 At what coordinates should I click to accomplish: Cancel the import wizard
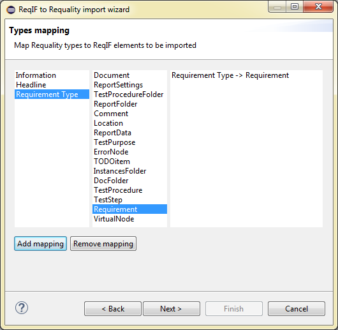coord(297,309)
